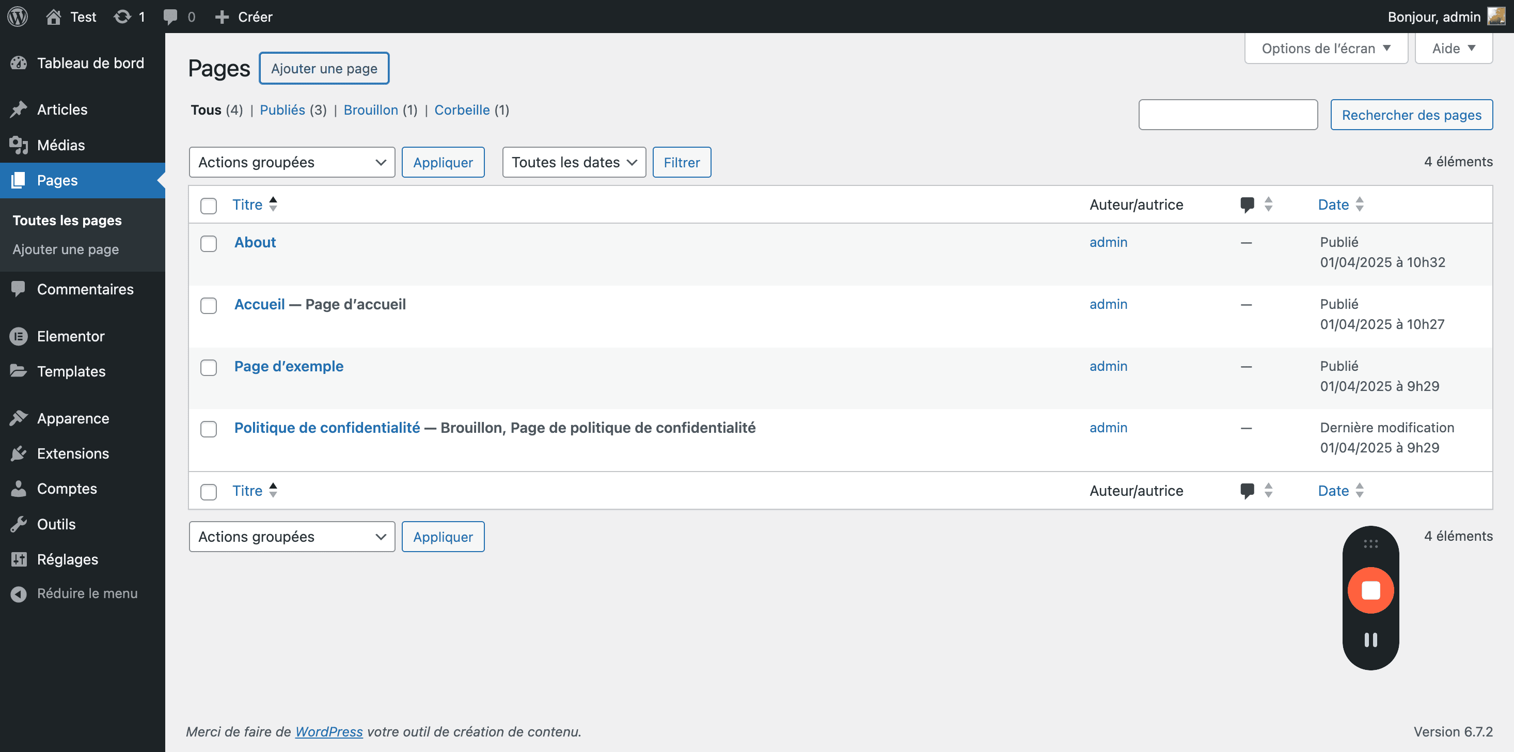Check the Page d'exemple checkbox
1514x752 pixels.
click(x=209, y=367)
